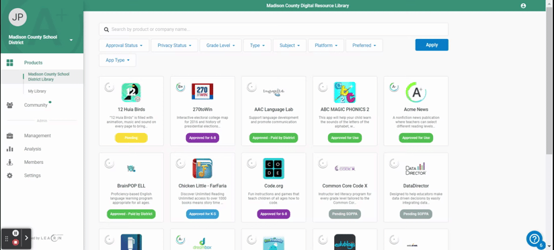The height and width of the screenshot is (250, 554).
Task: Click the BrainPOP ELL logo
Action: coord(131,169)
